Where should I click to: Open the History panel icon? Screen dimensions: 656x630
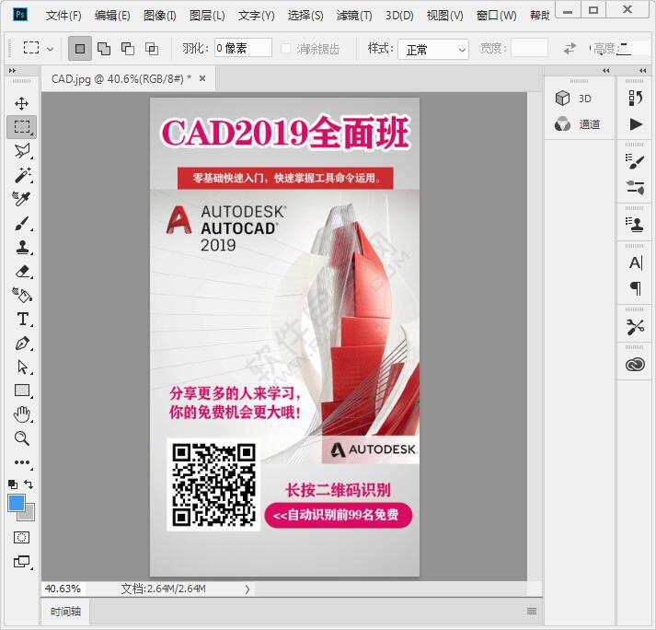pyautogui.click(x=635, y=99)
